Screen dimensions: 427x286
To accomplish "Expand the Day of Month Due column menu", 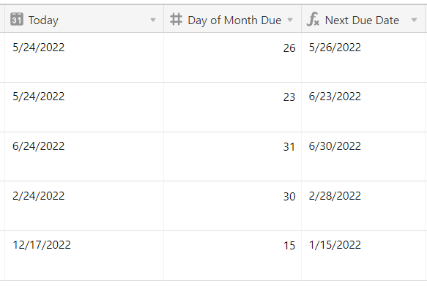I will (x=290, y=20).
